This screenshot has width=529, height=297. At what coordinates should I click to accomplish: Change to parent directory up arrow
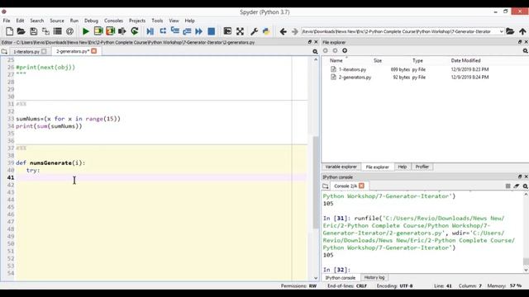tap(522, 31)
